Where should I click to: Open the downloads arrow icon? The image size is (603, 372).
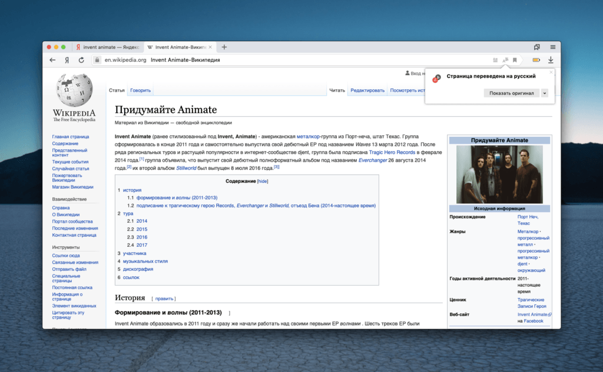tap(551, 60)
